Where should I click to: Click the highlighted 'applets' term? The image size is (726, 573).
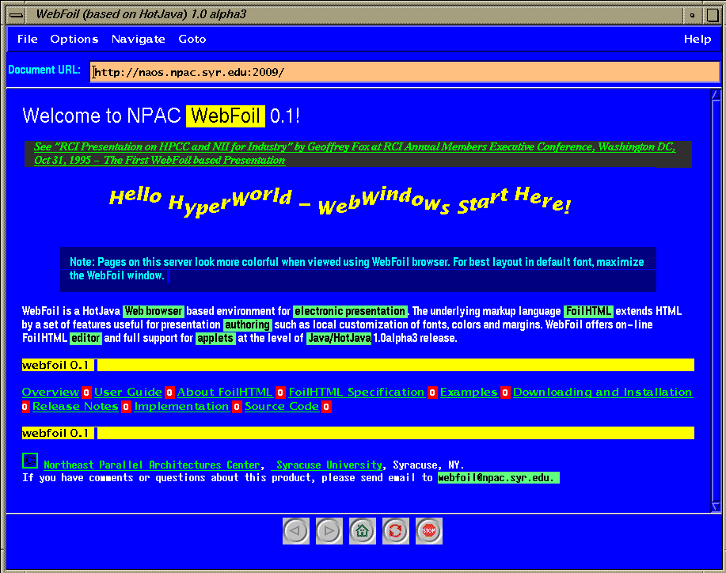[215, 338]
